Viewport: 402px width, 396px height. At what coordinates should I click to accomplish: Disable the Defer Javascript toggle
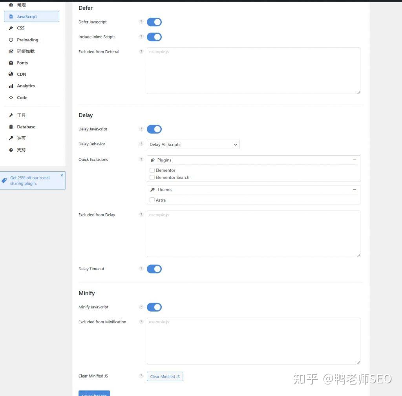click(x=154, y=22)
